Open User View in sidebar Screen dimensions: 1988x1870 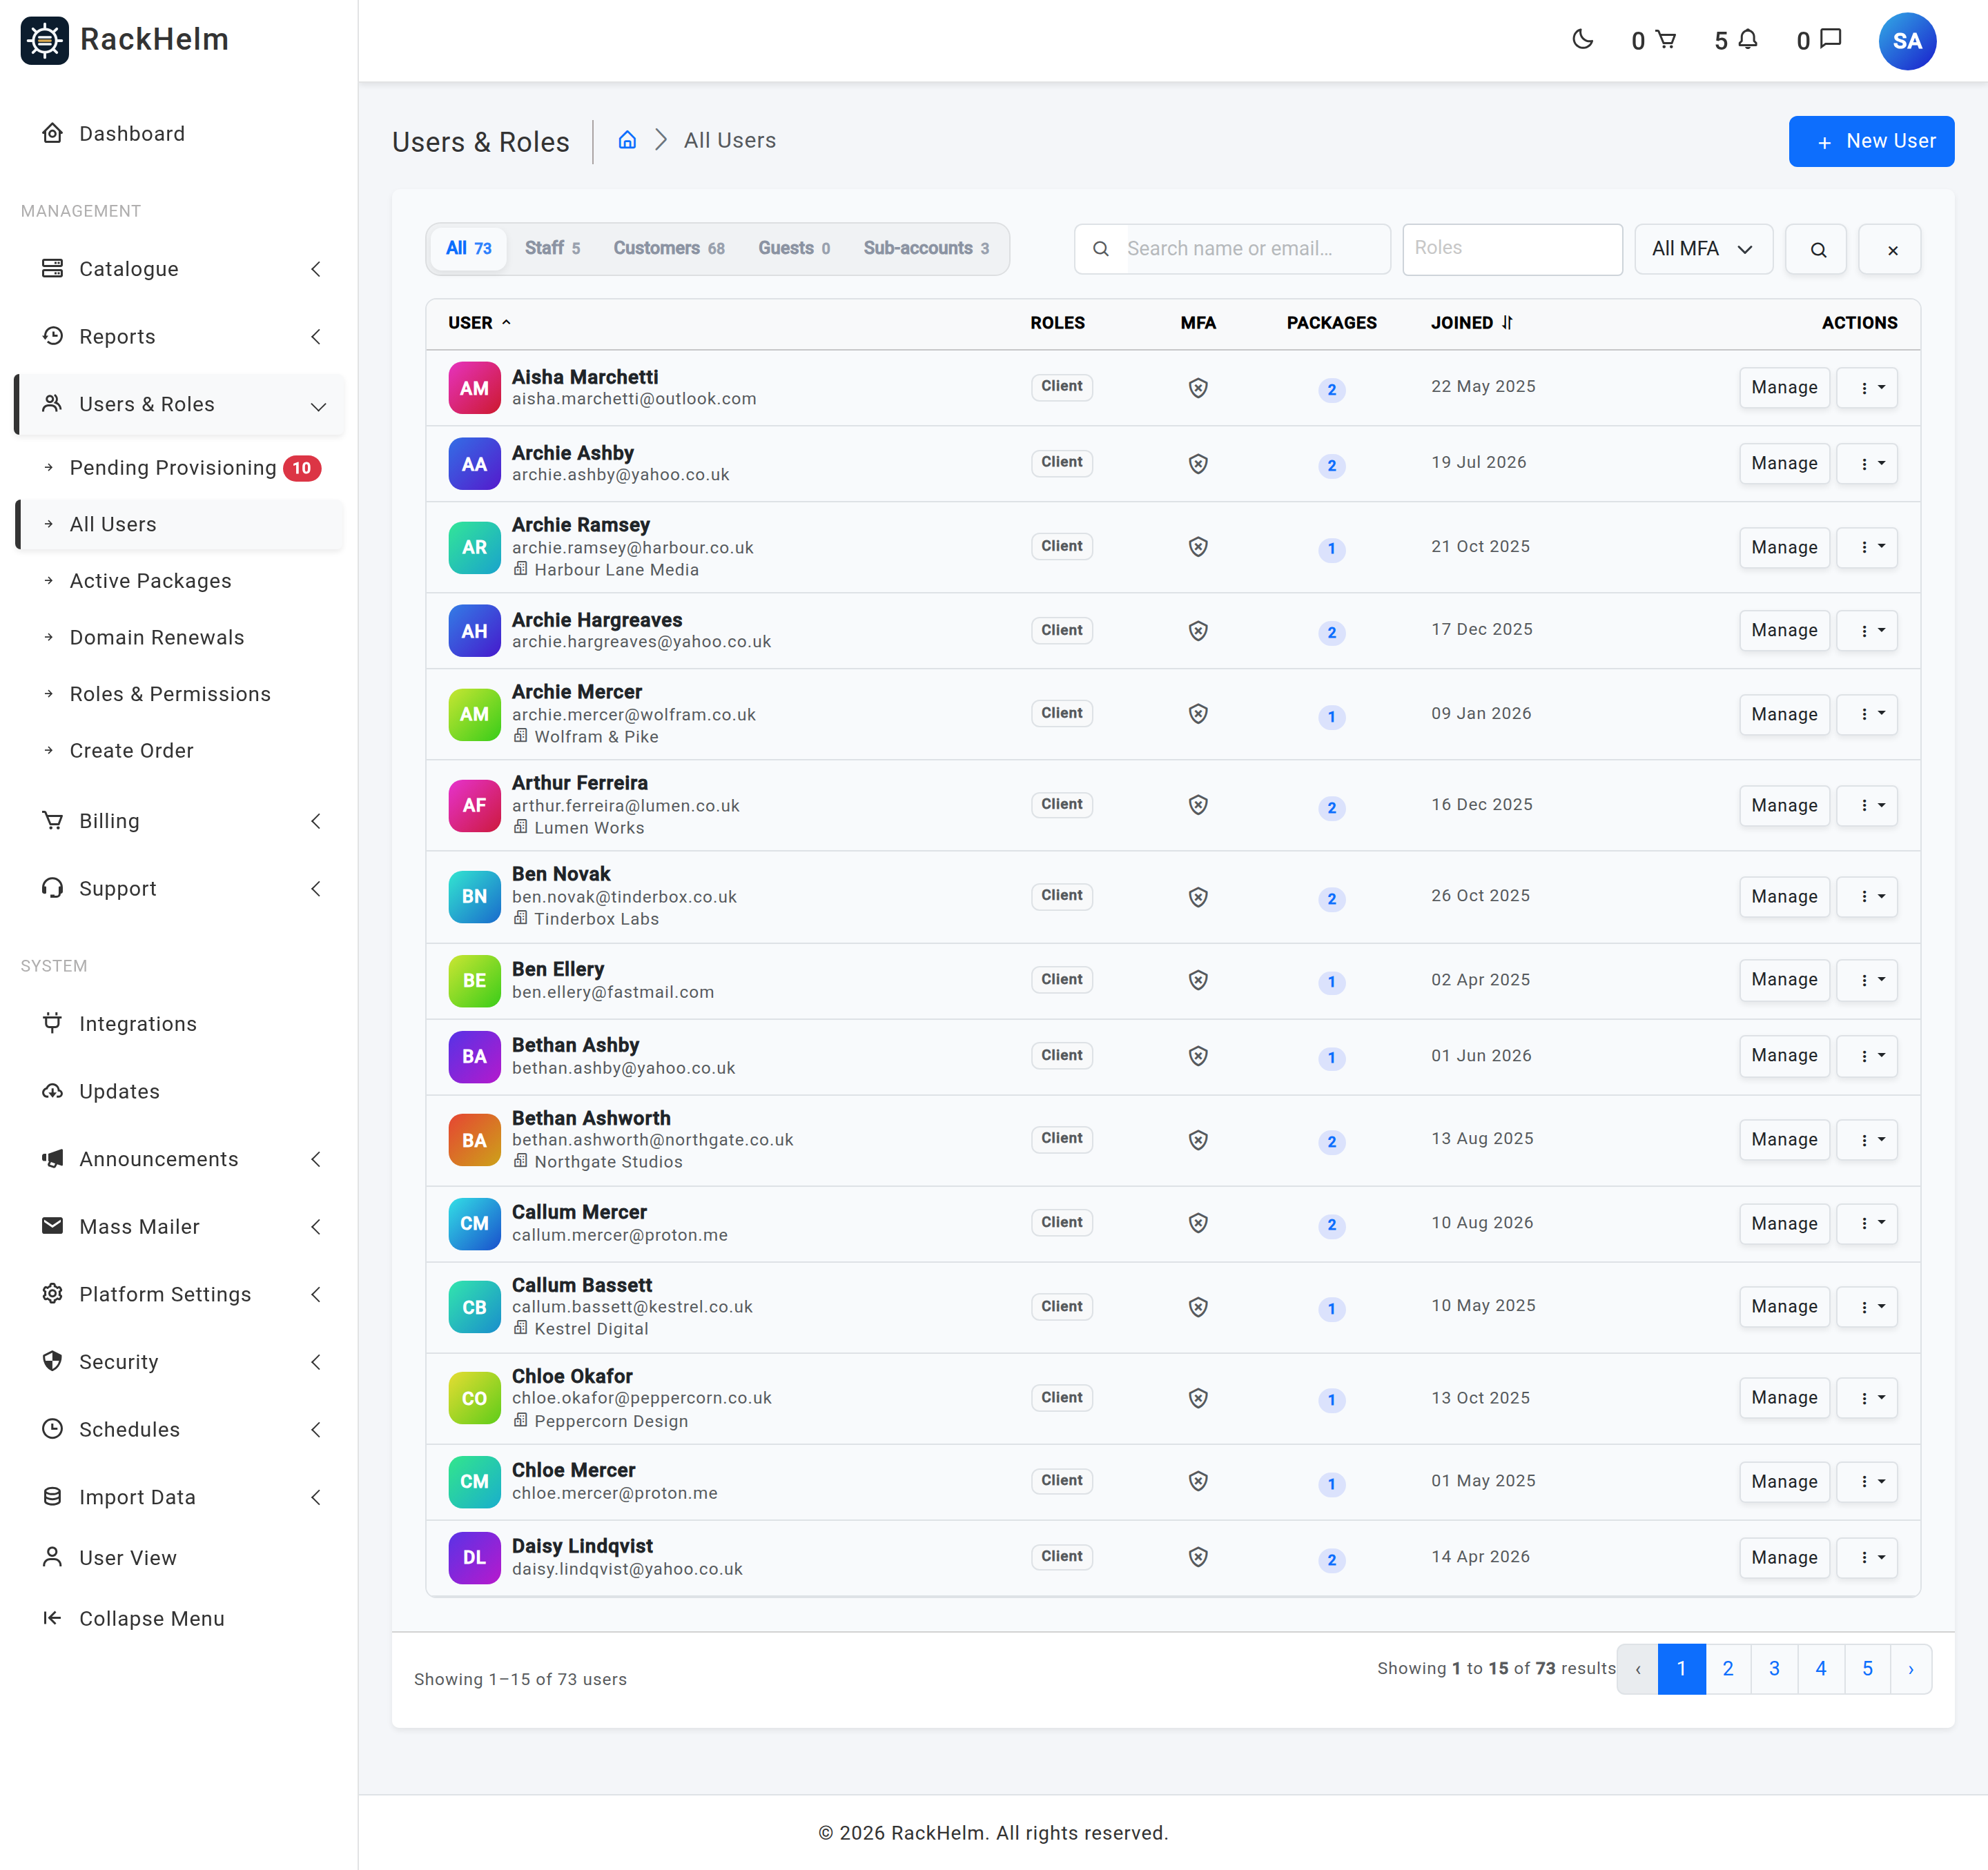(x=180, y=1557)
